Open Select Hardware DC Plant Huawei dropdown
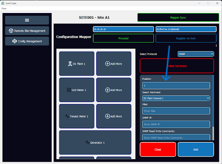This screenshot has width=222, height=164. click(176, 98)
